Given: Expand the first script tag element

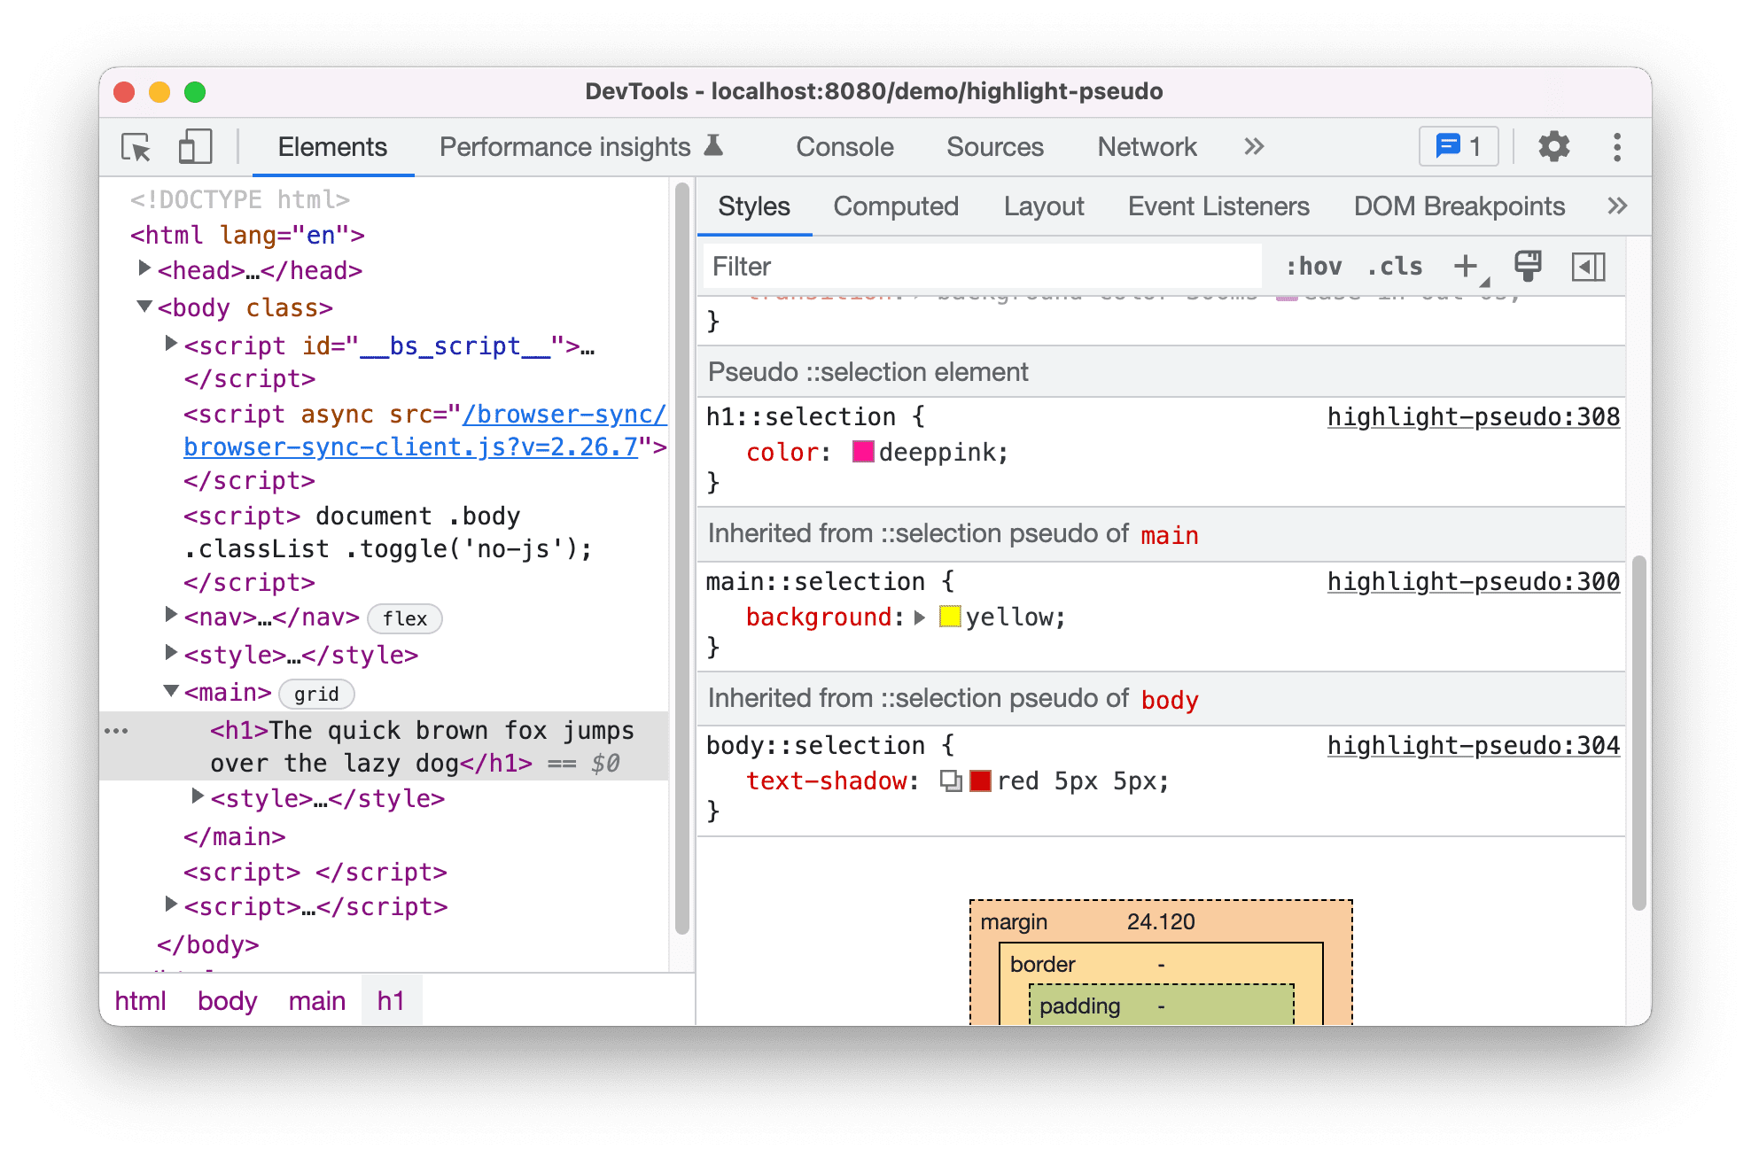Looking at the screenshot, I should point(175,345).
